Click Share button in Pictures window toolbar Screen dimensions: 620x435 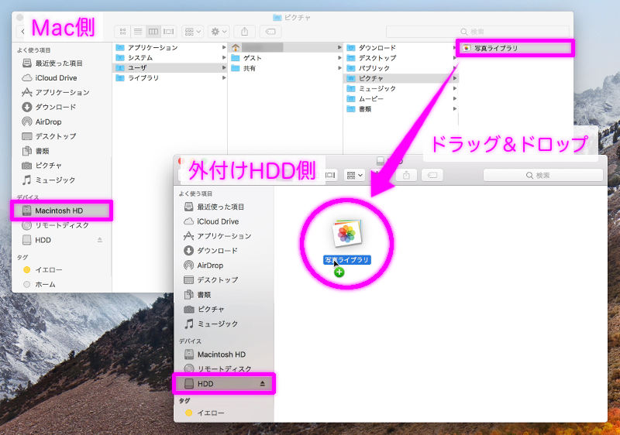coord(244,32)
